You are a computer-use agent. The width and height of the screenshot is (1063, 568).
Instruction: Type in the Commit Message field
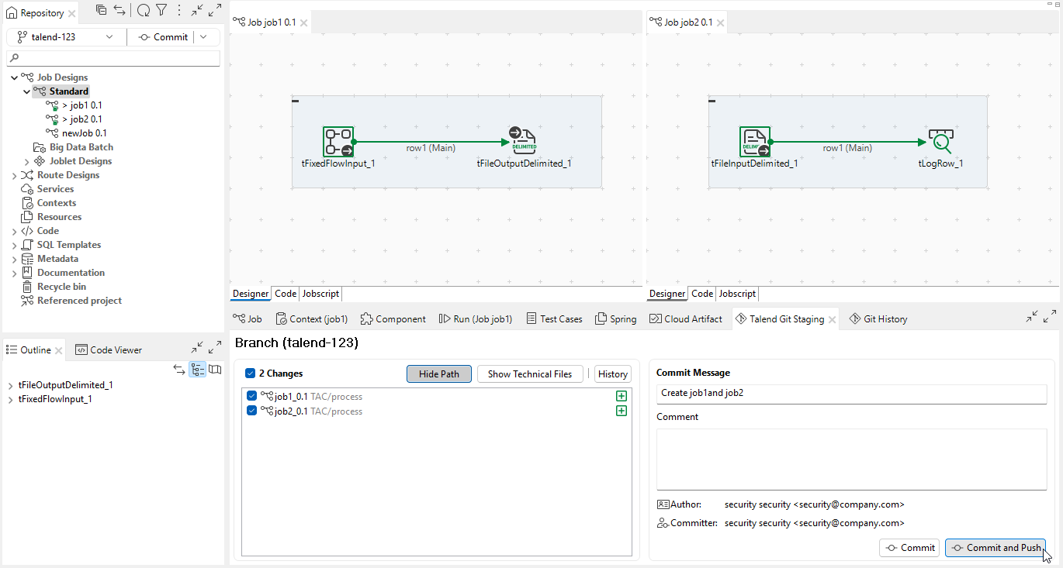coord(851,393)
